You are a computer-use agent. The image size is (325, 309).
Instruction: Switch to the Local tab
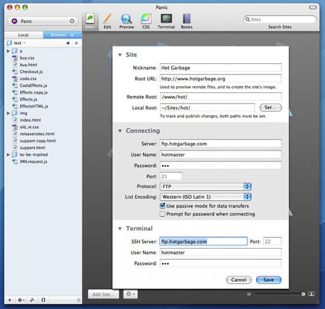point(23,35)
